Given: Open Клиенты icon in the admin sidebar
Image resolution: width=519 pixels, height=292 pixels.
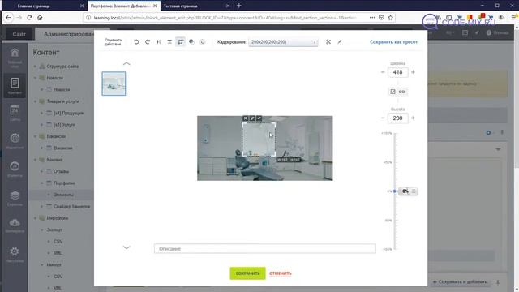Looking at the screenshot, I should [15, 169].
